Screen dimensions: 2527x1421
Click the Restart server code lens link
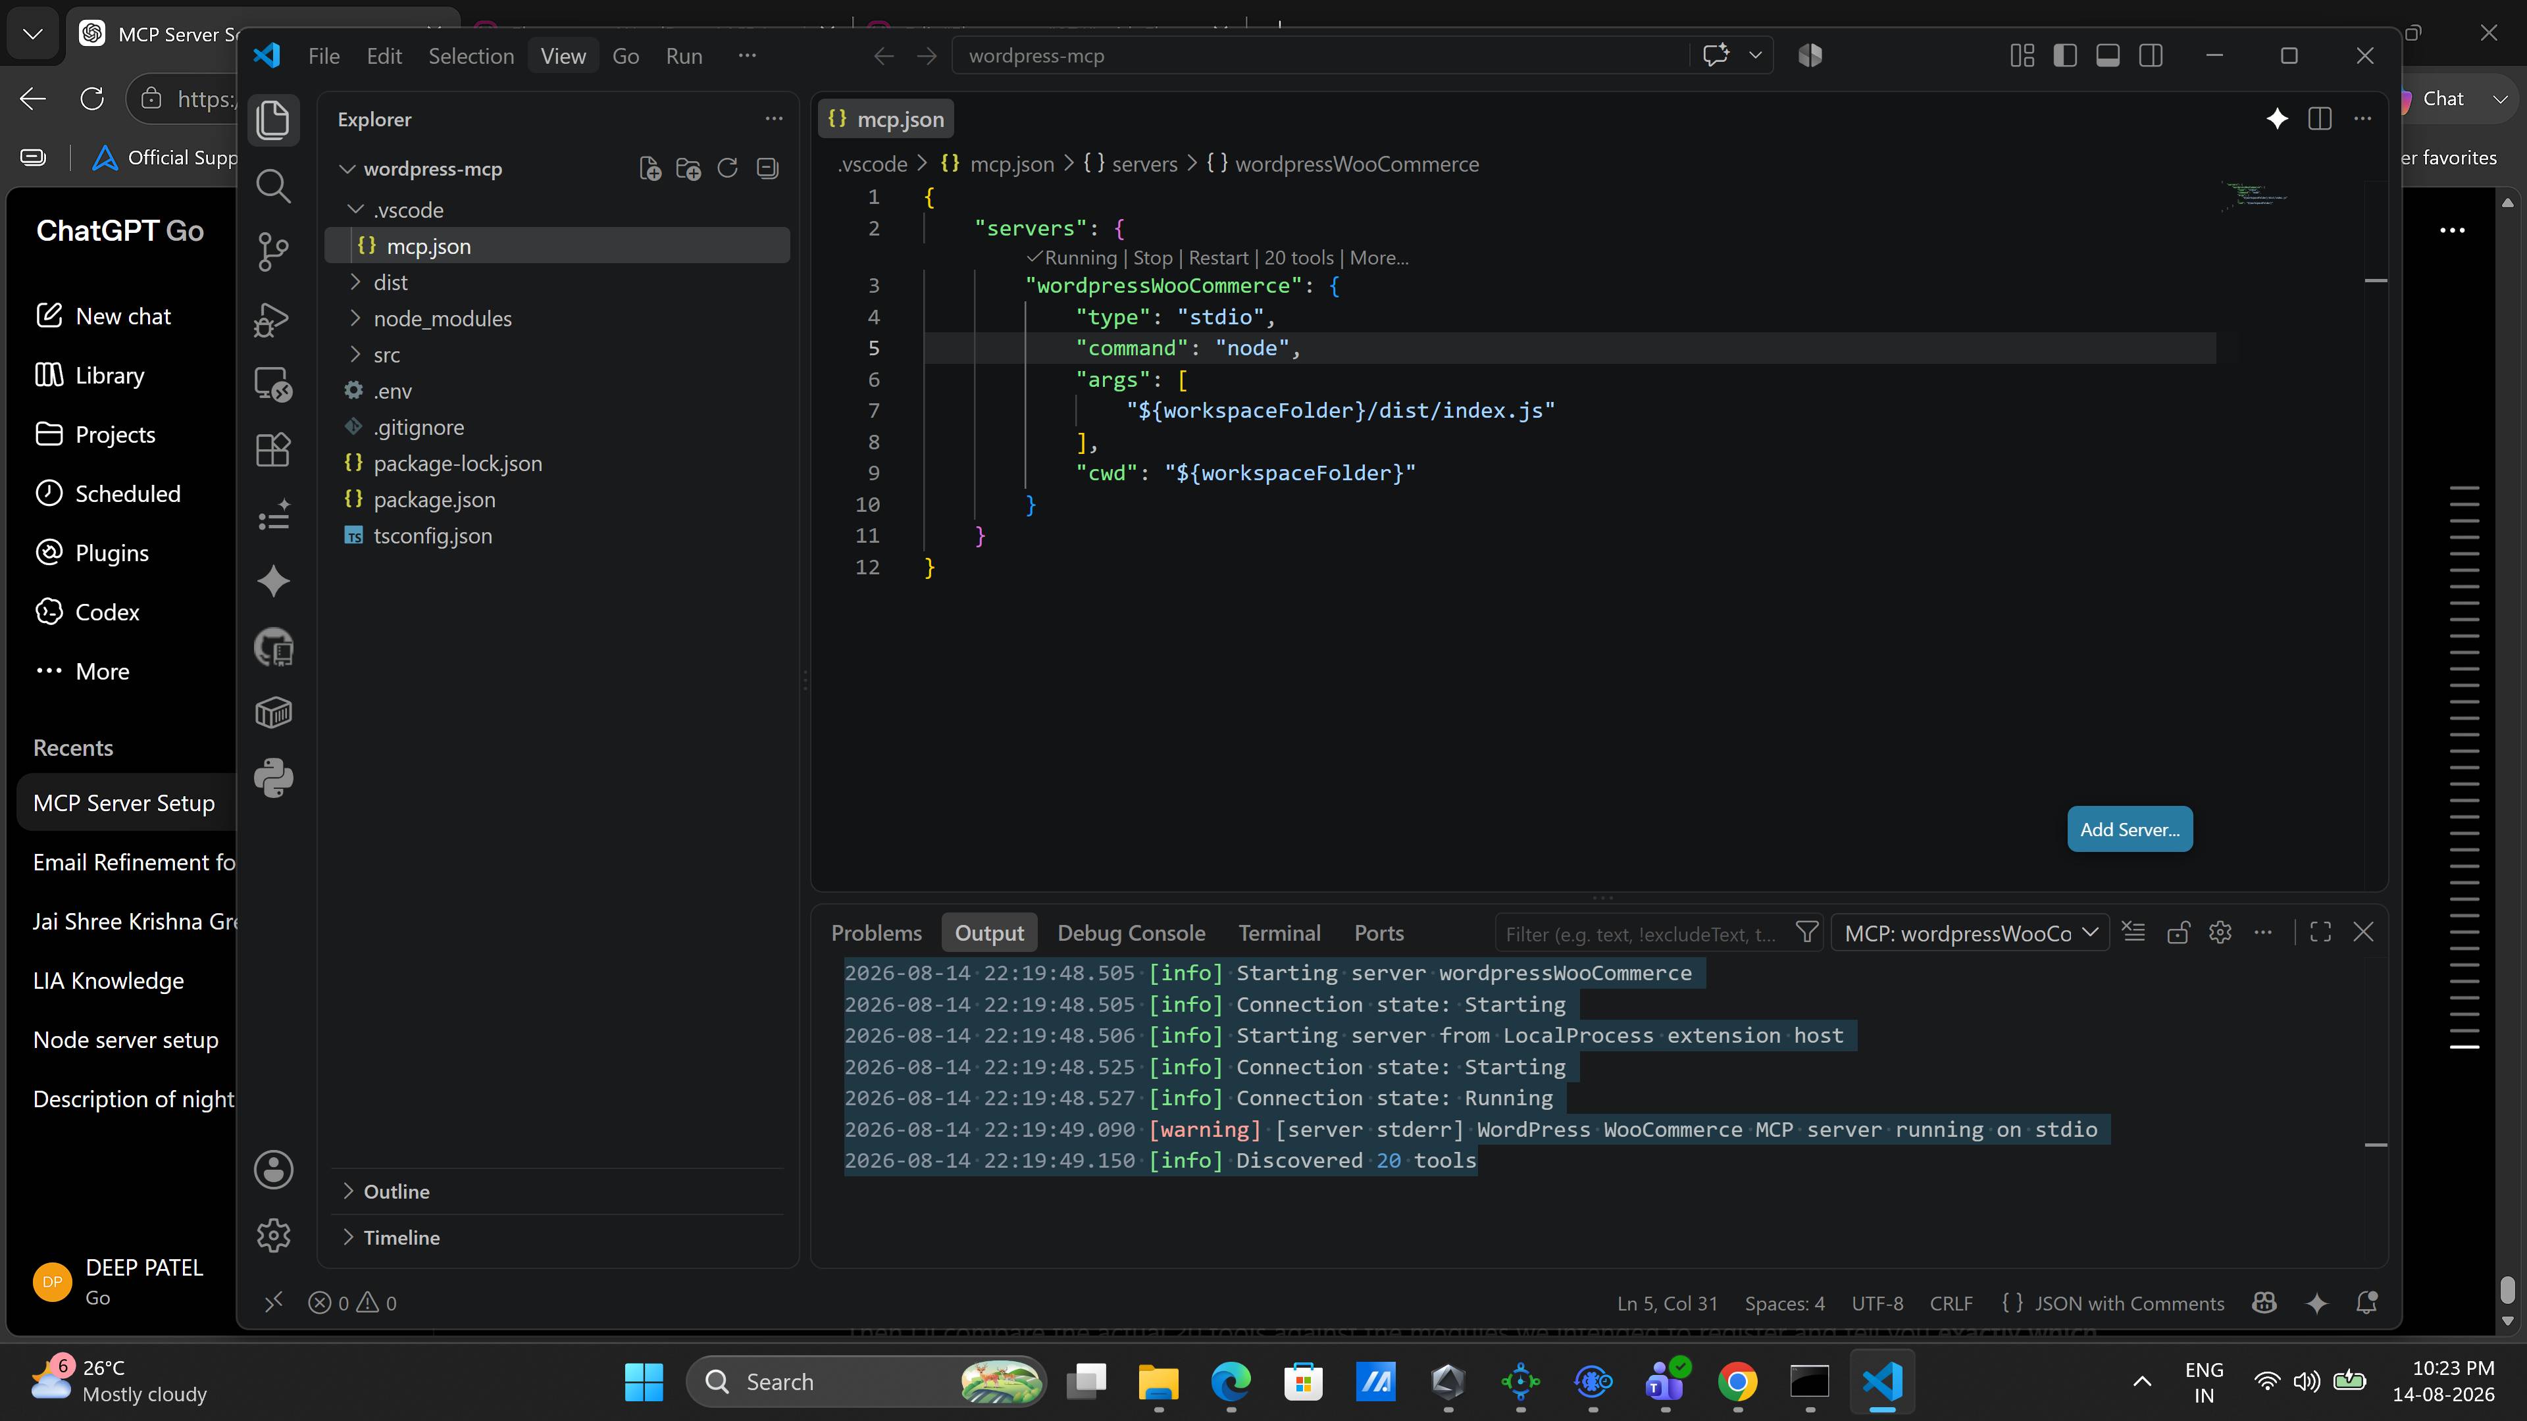click(x=1218, y=258)
